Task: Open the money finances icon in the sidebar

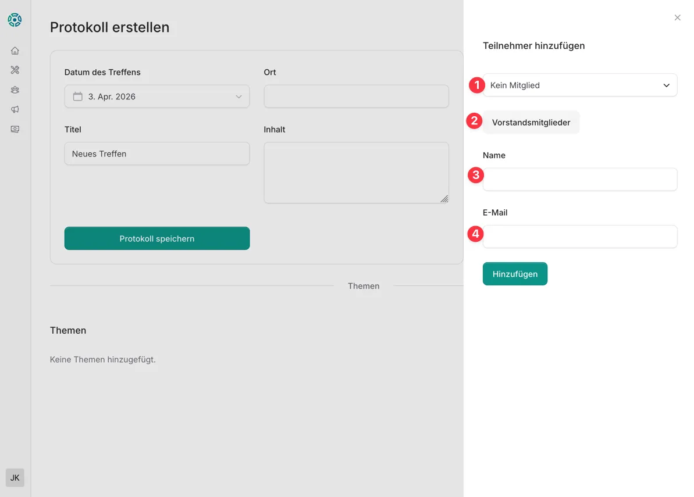Action: point(15,129)
